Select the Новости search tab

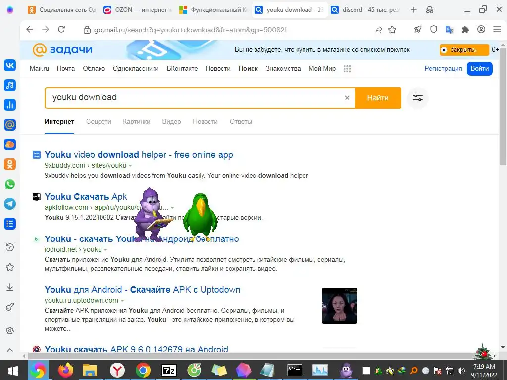[x=205, y=122]
